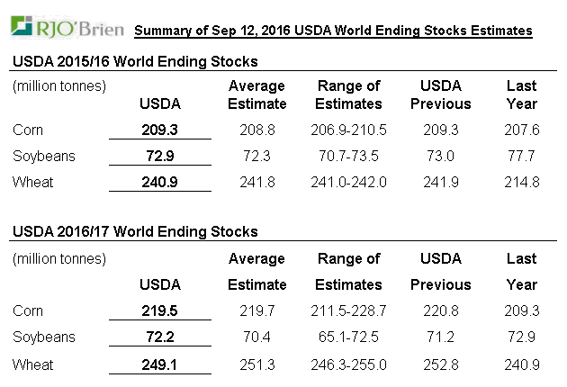Image resolution: width=567 pixels, height=387 pixels.
Task: Select the 2015/16 soybeans last year value 77.7
Action: 522,156
